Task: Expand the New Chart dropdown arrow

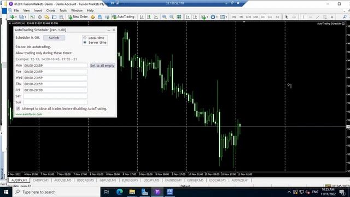Action: click(x=16, y=17)
